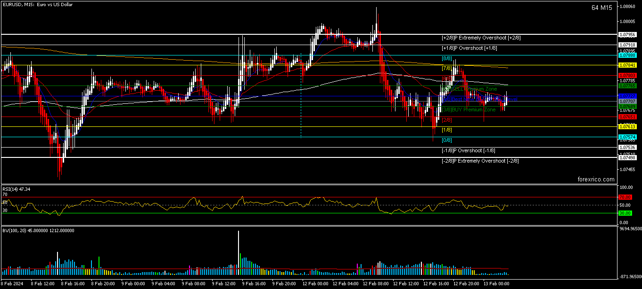Click the 8 Feb 2024 date label
The height and width of the screenshot is (289, 642).
click(x=13, y=284)
